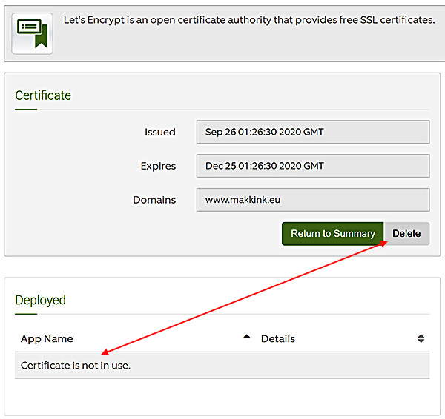
Task: Click the Certificate section heading
Action: coord(43,95)
